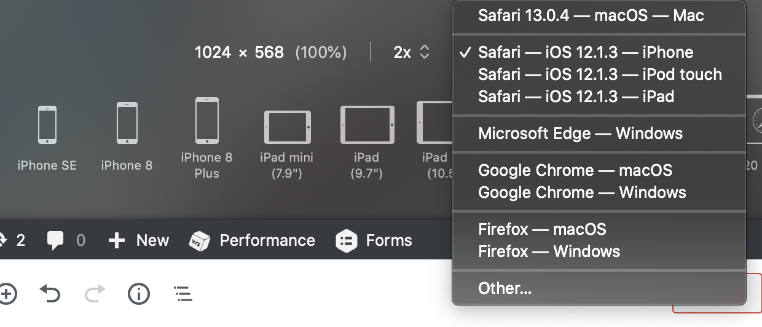762x327 pixels.
Task: Choose Safari iOS 12.1.3 iPod touch
Action: (x=599, y=74)
